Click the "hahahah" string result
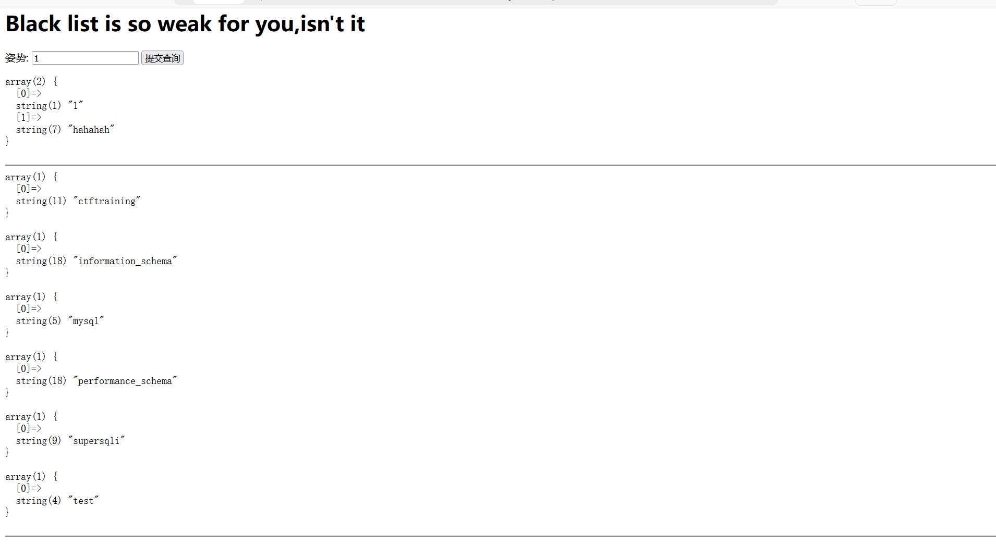 point(91,130)
